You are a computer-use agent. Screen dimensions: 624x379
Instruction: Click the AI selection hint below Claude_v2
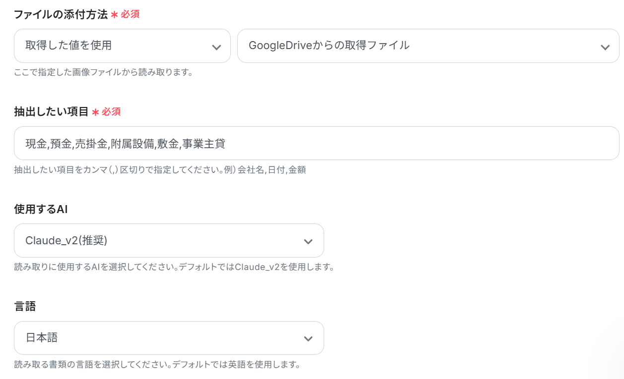pos(174,267)
